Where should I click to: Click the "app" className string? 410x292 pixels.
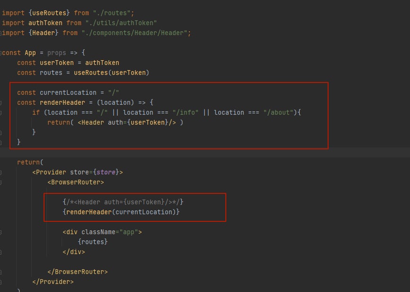point(129,232)
